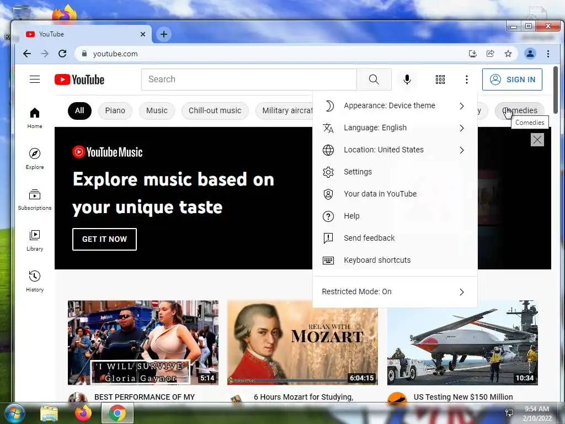Open Chrome's three-dot menu
This screenshot has height=424, width=565.
[548, 54]
